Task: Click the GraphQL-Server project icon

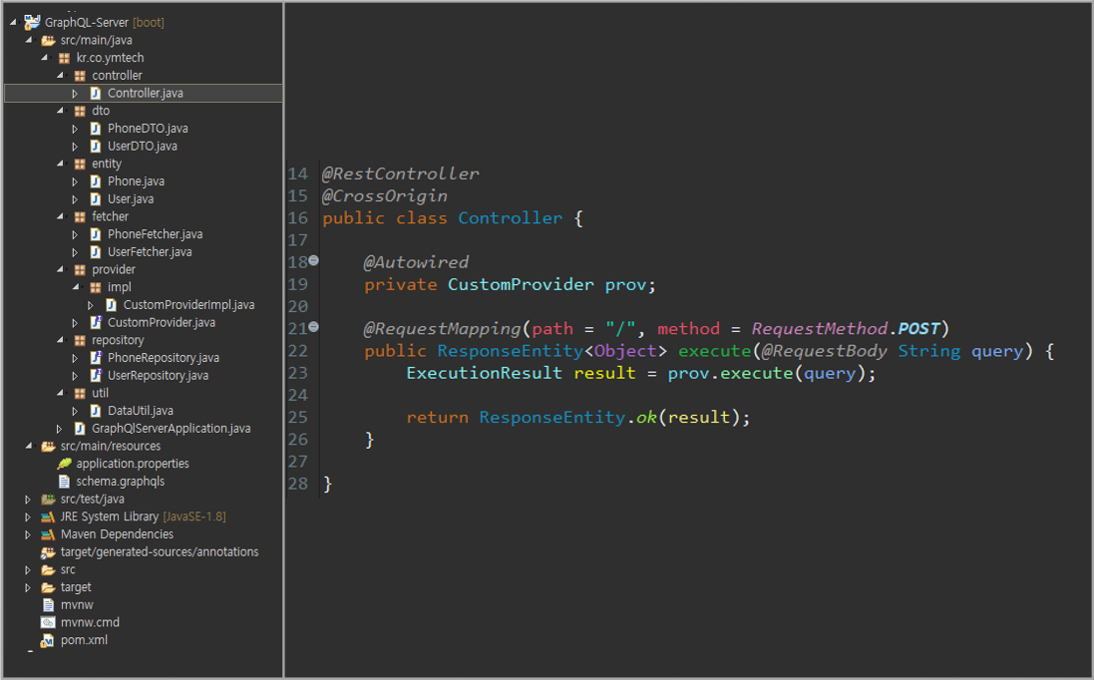Action: [32, 22]
